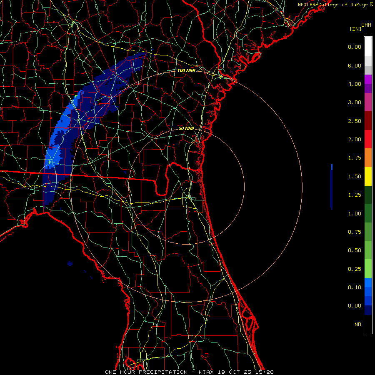375x375 pixels.
Task: Click the 100 NMI range ring label
Action: pos(186,70)
